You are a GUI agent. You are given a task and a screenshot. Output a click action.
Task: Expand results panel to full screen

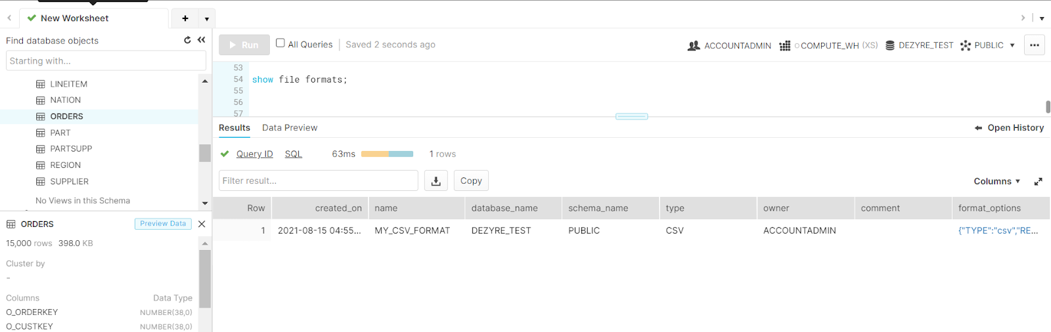(x=1038, y=182)
